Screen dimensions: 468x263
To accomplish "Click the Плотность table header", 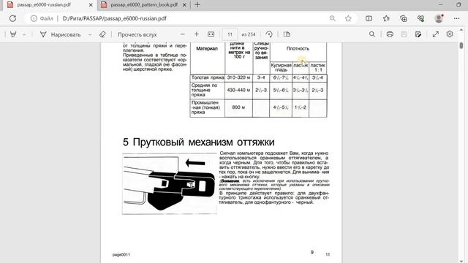I will click(298, 48).
